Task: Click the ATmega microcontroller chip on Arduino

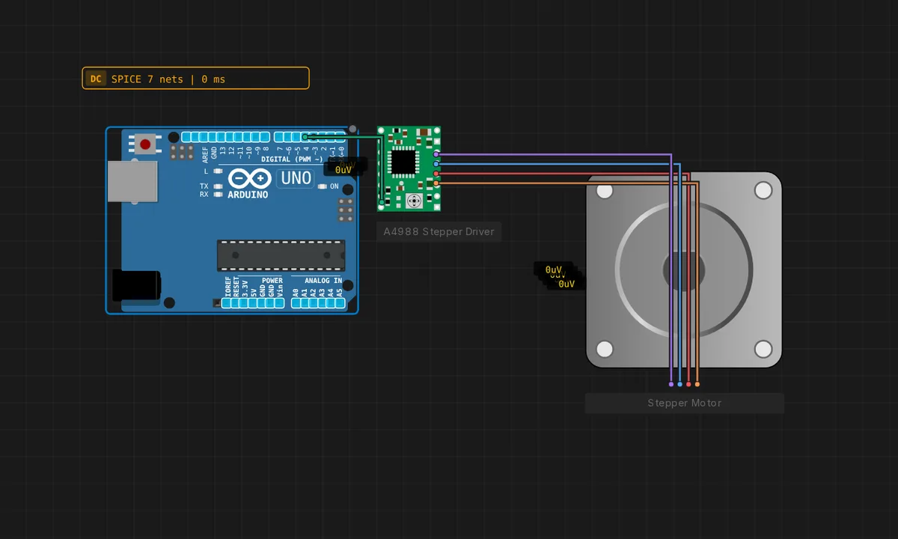Action: tap(281, 255)
